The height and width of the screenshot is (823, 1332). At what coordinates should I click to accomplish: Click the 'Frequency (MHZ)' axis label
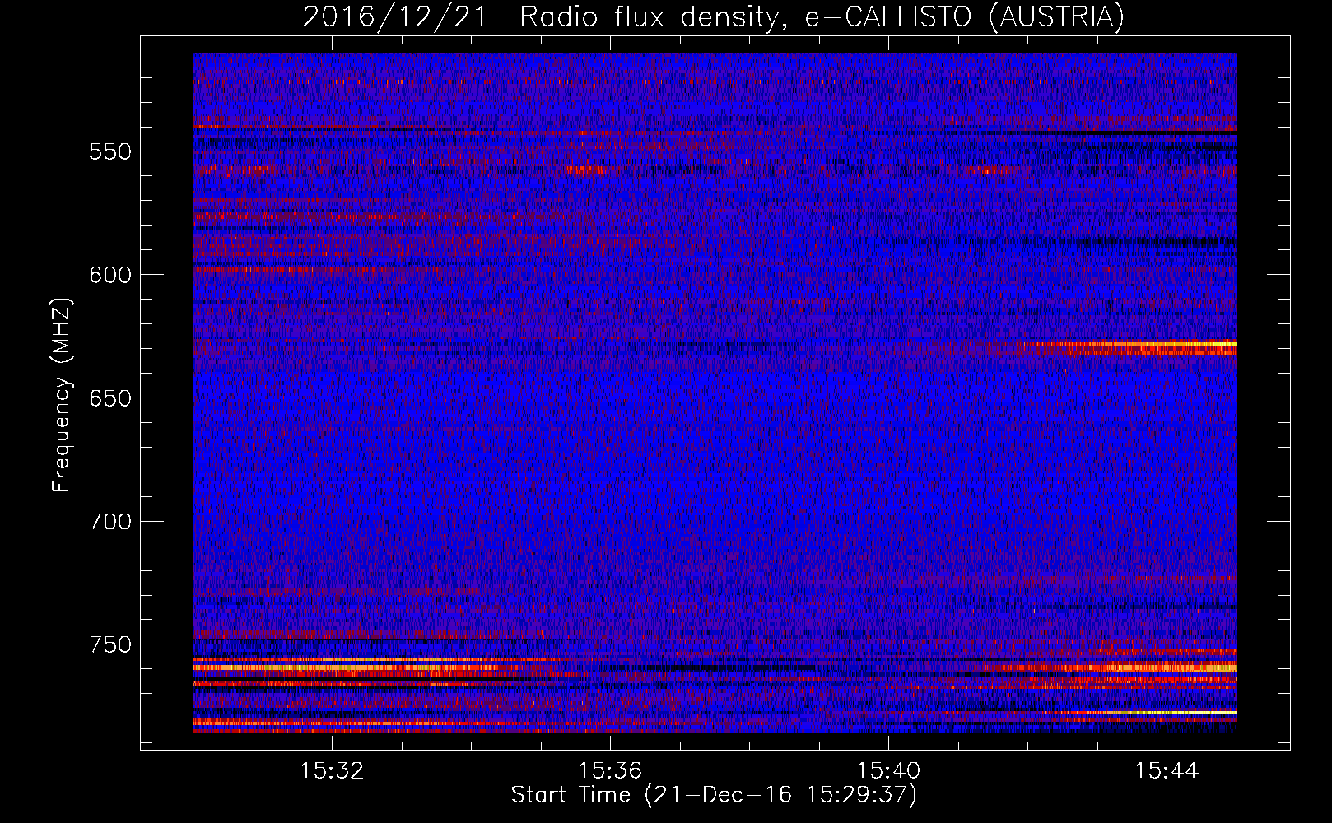[62, 394]
